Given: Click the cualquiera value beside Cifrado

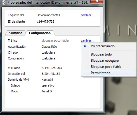Looking at the screenshot, I should (x=48, y=52).
